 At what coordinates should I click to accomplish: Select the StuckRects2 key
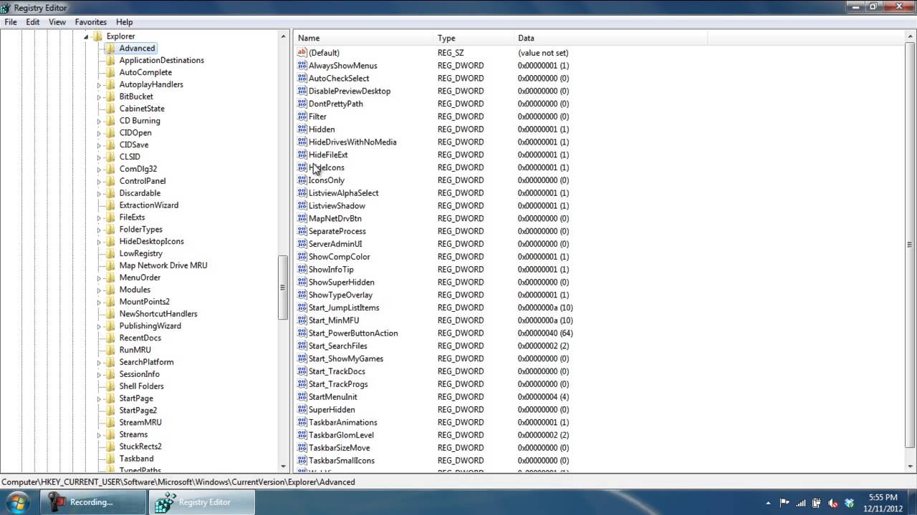[x=140, y=446]
